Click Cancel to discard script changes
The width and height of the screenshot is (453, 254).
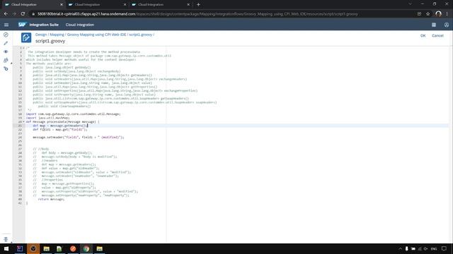pos(437,36)
